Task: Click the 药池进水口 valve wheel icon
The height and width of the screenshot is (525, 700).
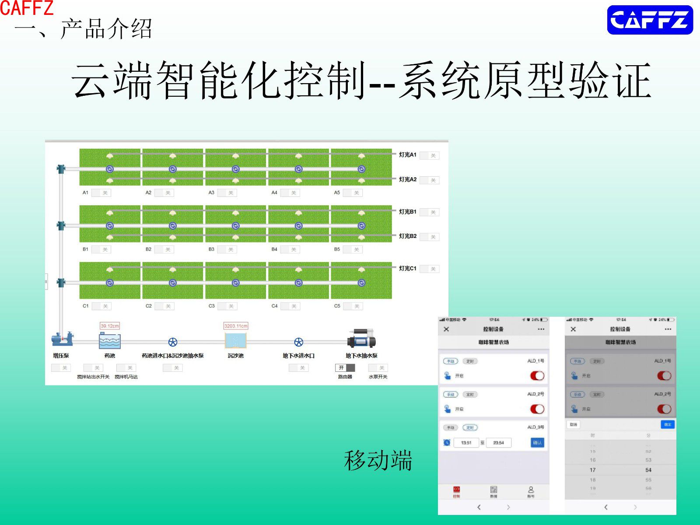Action: click(173, 342)
